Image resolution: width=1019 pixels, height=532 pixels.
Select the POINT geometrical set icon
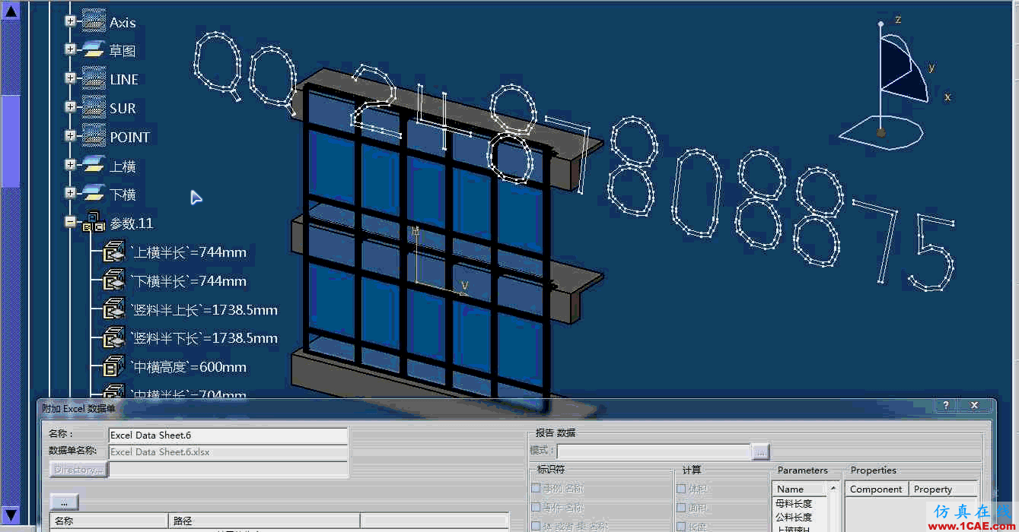point(94,136)
